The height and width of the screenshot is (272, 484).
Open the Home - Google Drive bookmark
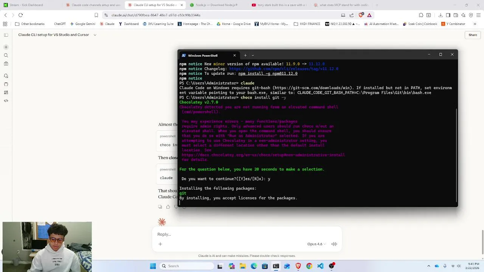point(233,24)
